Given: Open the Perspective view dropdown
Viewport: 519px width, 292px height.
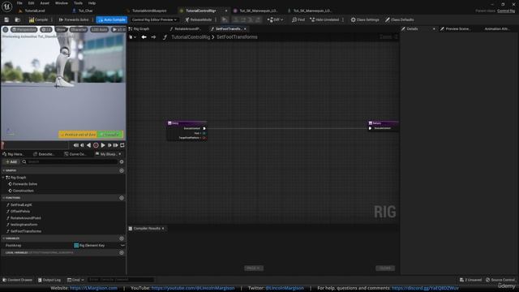Looking at the screenshot, I should 24,30.
